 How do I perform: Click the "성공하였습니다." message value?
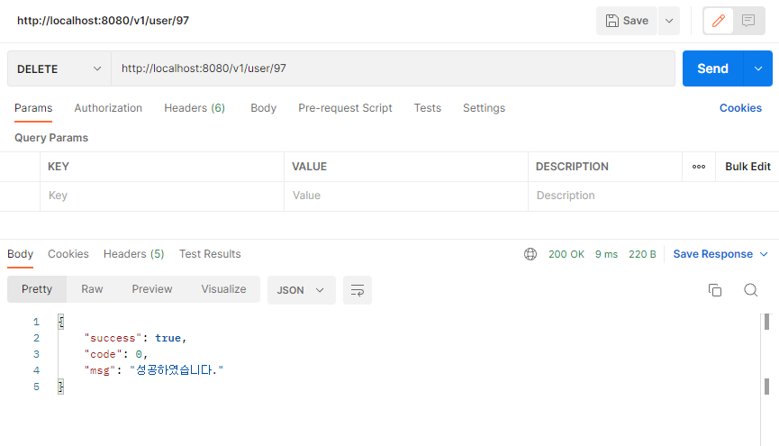point(177,370)
